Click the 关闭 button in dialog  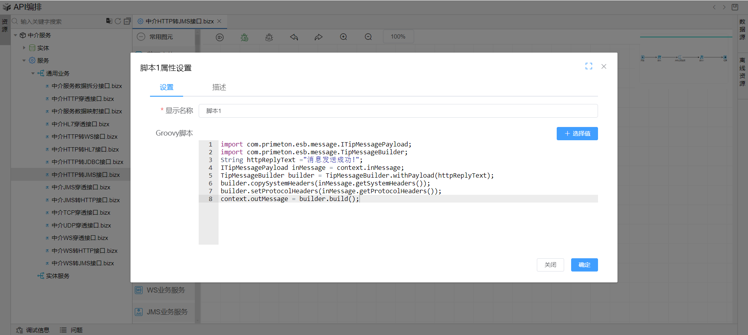550,265
